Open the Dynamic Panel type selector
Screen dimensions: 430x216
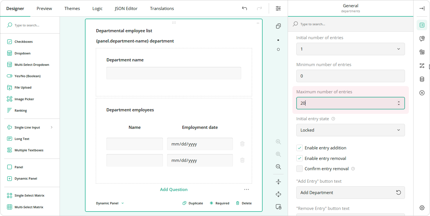click(x=110, y=203)
